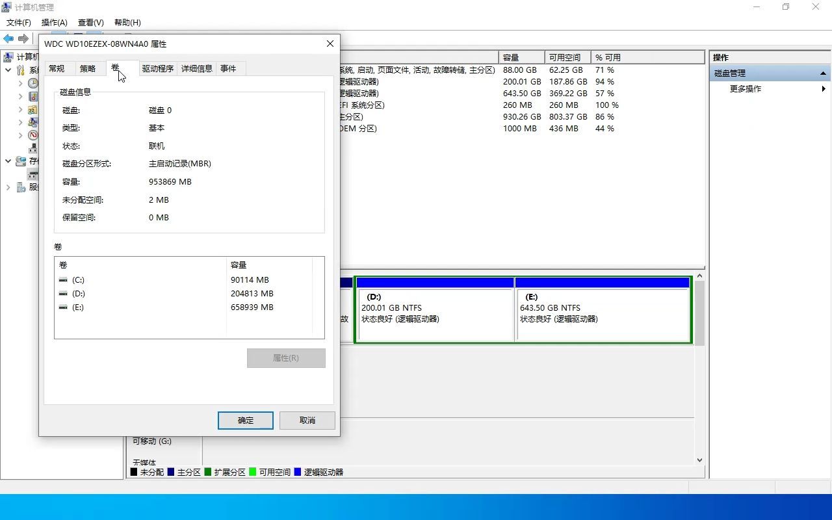Click the (E:) drive icon in volume list
Screen dimensions: 832x520
pyautogui.click(x=63, y=307)
